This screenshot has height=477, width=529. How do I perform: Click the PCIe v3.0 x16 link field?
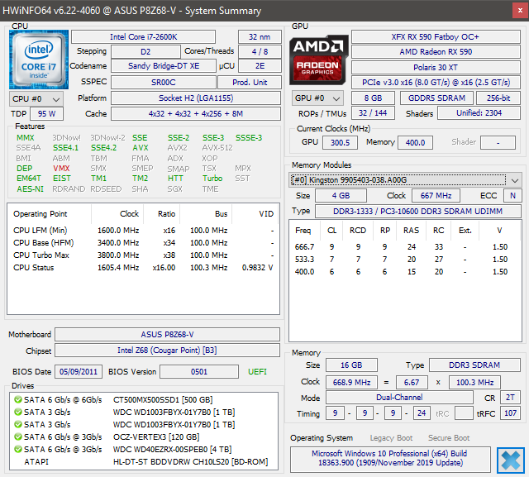coord(436,83)
